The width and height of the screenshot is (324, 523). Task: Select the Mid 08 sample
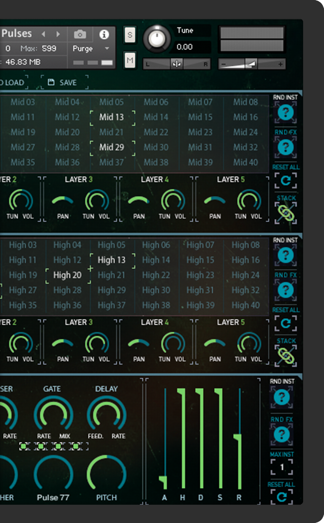[x=245, y=102]
